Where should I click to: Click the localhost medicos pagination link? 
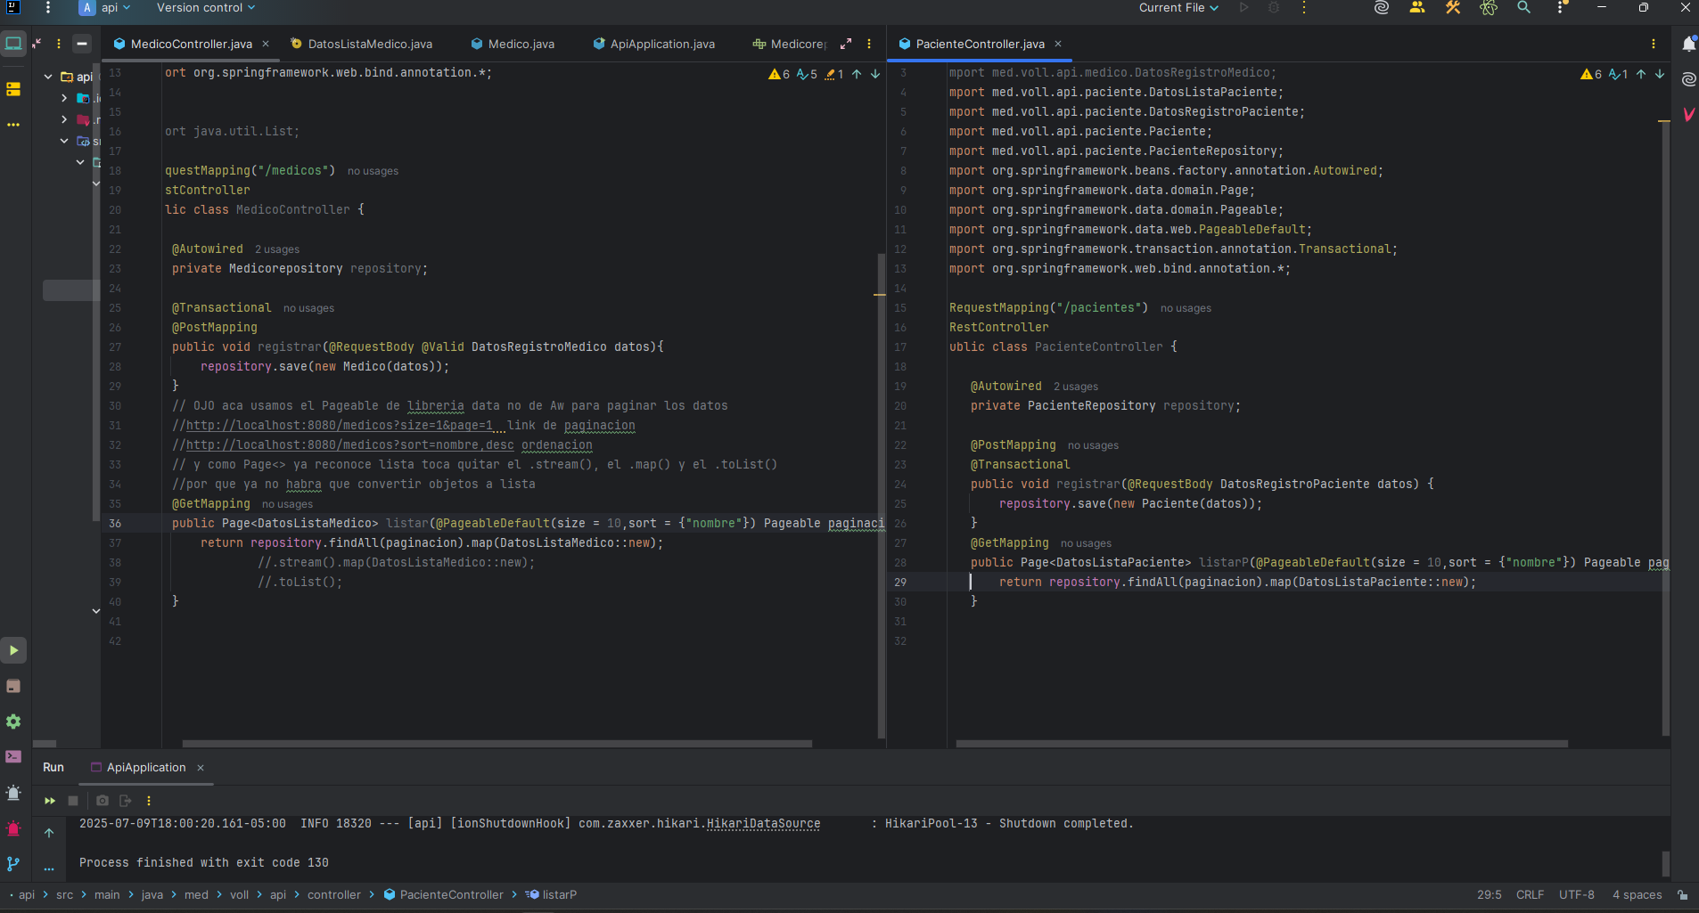pos(340,426)
